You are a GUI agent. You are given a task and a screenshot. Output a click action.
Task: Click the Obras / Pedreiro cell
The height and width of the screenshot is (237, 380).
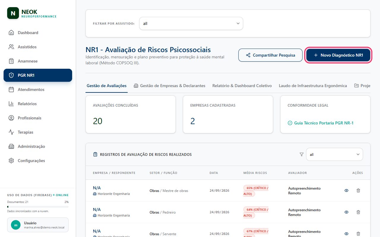[163, 212]
